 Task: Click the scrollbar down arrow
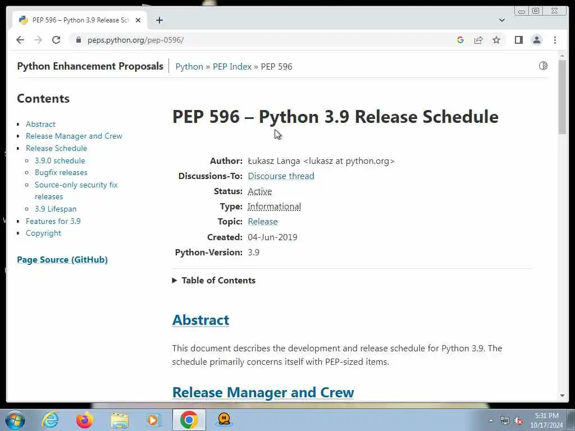click(x=562, y=396)
